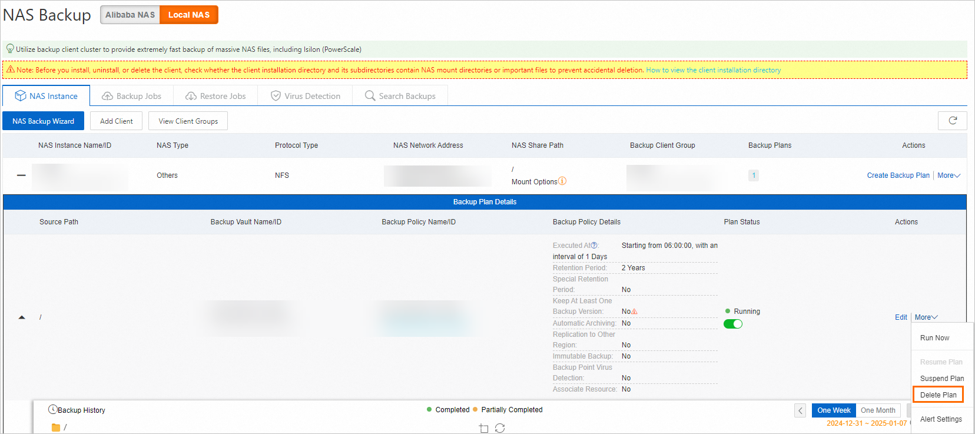Collapse the NAS instance row with the minus icon

point(21,175)
